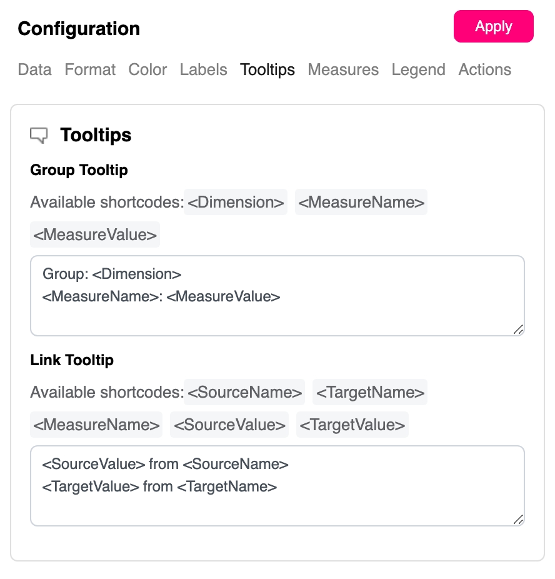
Task: Go to the Color tab
Action: (147, 69)
